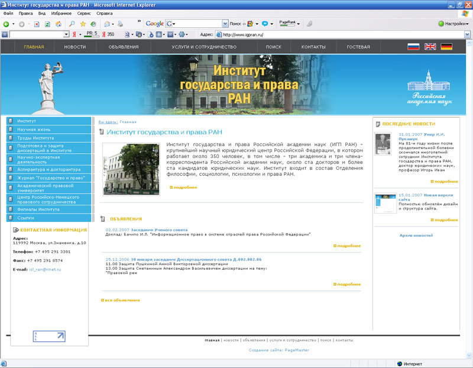Open Favorites with the star icon
This screenshot has width=473, height=368.
tap(83, 24)
